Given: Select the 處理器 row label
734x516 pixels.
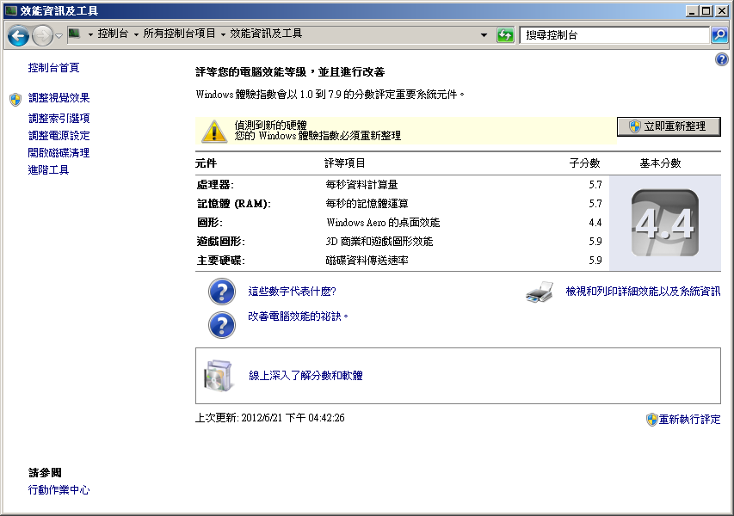Looking at the screenshot, I should tap(215, 185).
